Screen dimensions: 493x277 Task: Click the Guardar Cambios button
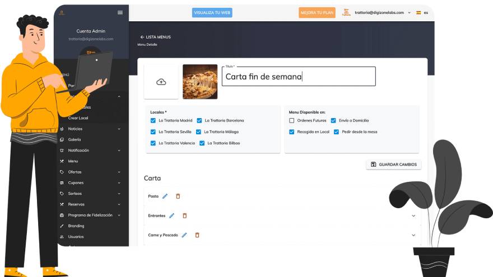(393, 165)
